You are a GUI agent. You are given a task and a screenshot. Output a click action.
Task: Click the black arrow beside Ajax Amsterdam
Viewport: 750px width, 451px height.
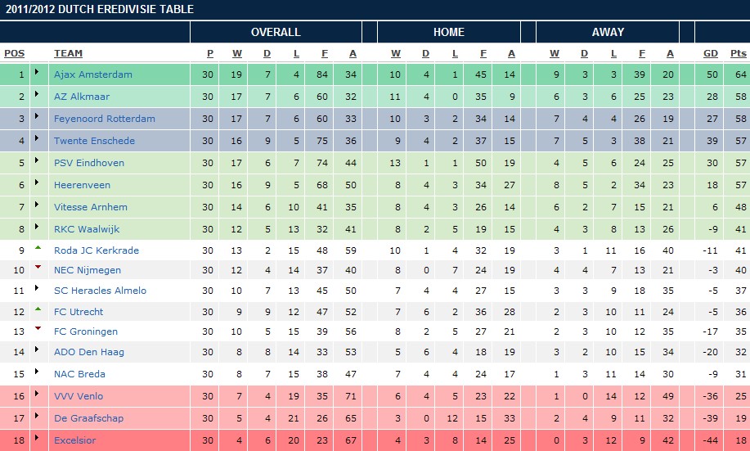coord(37,73)
